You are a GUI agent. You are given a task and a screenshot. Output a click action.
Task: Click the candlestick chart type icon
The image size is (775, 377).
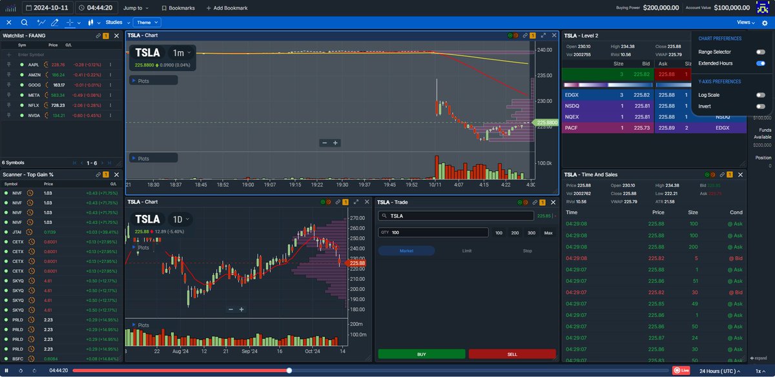tap(90, 22)
